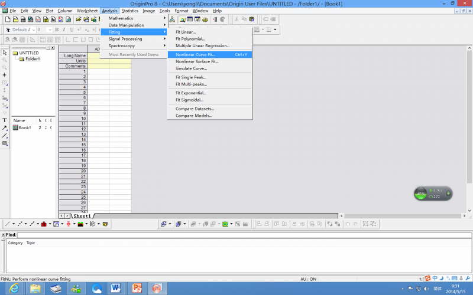The width and height of the screenshot is (473, 295).
Task: Expand the Mathematics submenu
Action: pyautogui.click(x=134, y=18)
